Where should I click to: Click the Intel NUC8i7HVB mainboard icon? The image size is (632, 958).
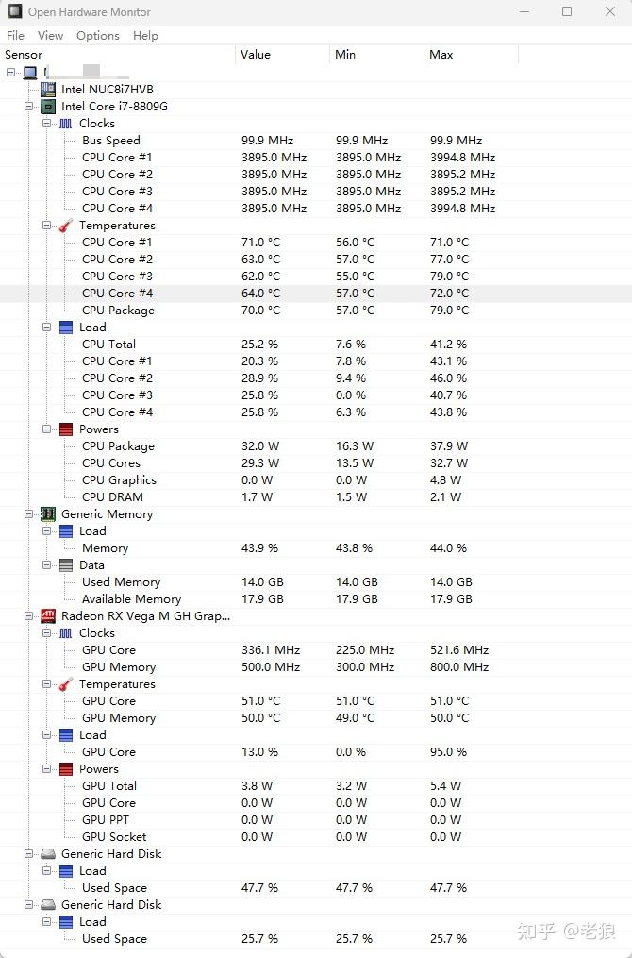click(x=48, y=90)
